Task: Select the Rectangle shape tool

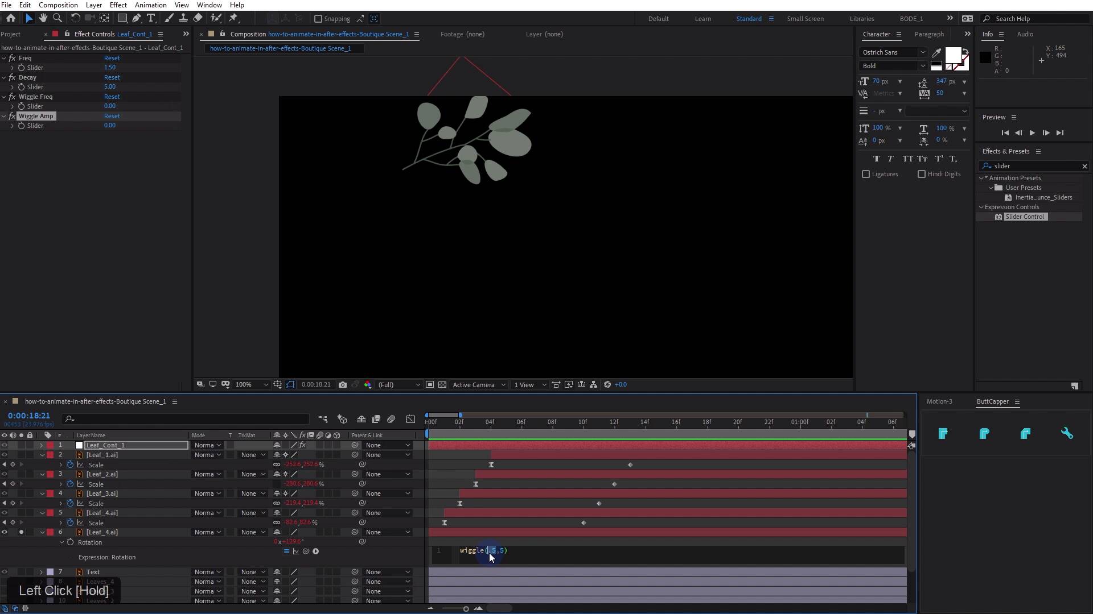Action: pyautogui.click(x=122, y=18)
